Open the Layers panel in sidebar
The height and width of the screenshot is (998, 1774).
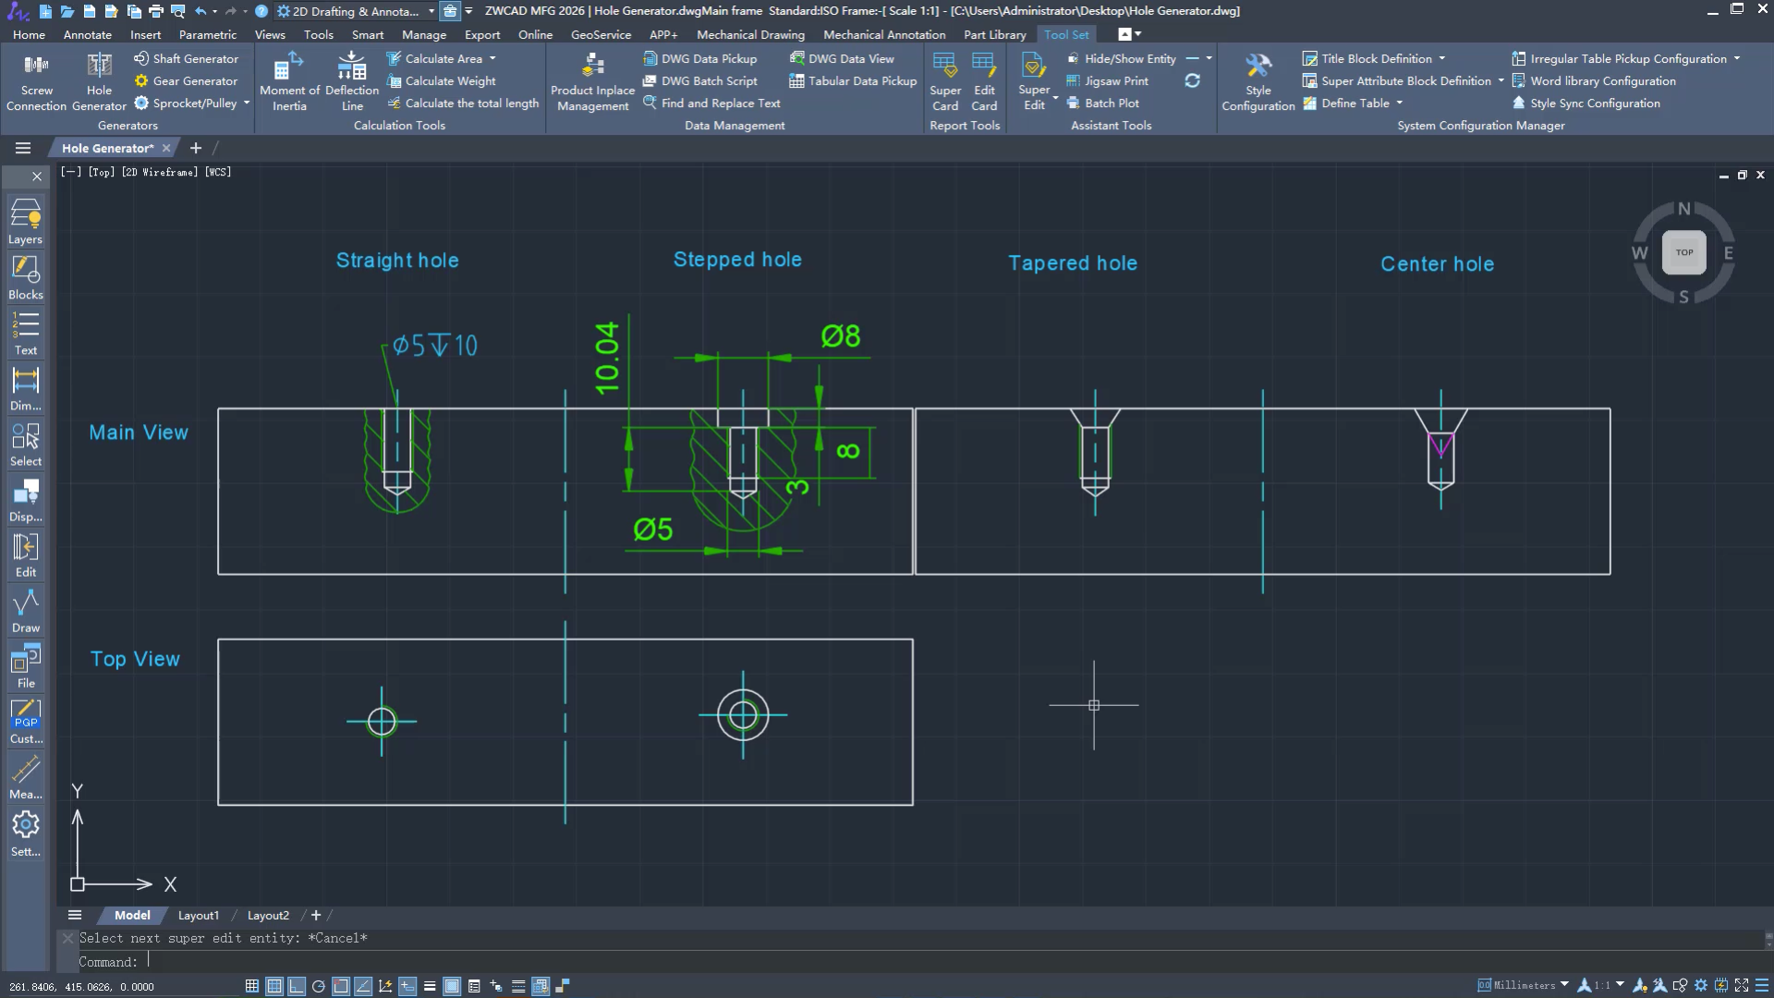(x=26, y=222)
